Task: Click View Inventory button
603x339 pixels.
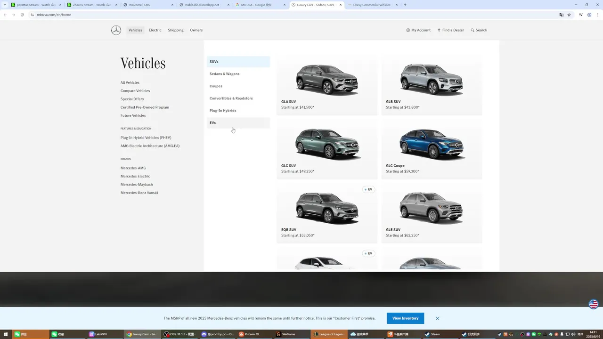Action: pos(406,318)
